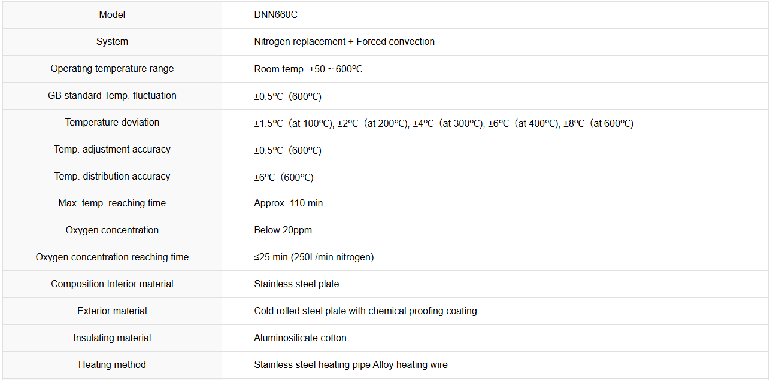The width and height of the screenshot is (770, 380).
Task: Select the temperature deviation values text
Action: tap(444, 123)
